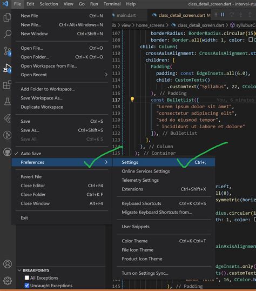The image size is (256, 291).
Task: Open the Manage gear icon
Action: click(8, 281)
